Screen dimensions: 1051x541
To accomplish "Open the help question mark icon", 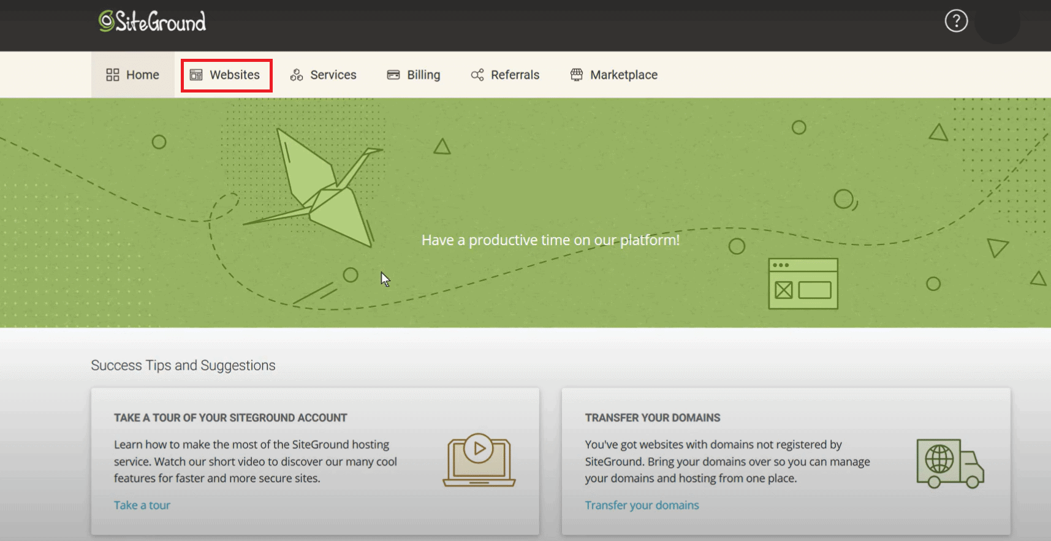I will click(955, 21).
